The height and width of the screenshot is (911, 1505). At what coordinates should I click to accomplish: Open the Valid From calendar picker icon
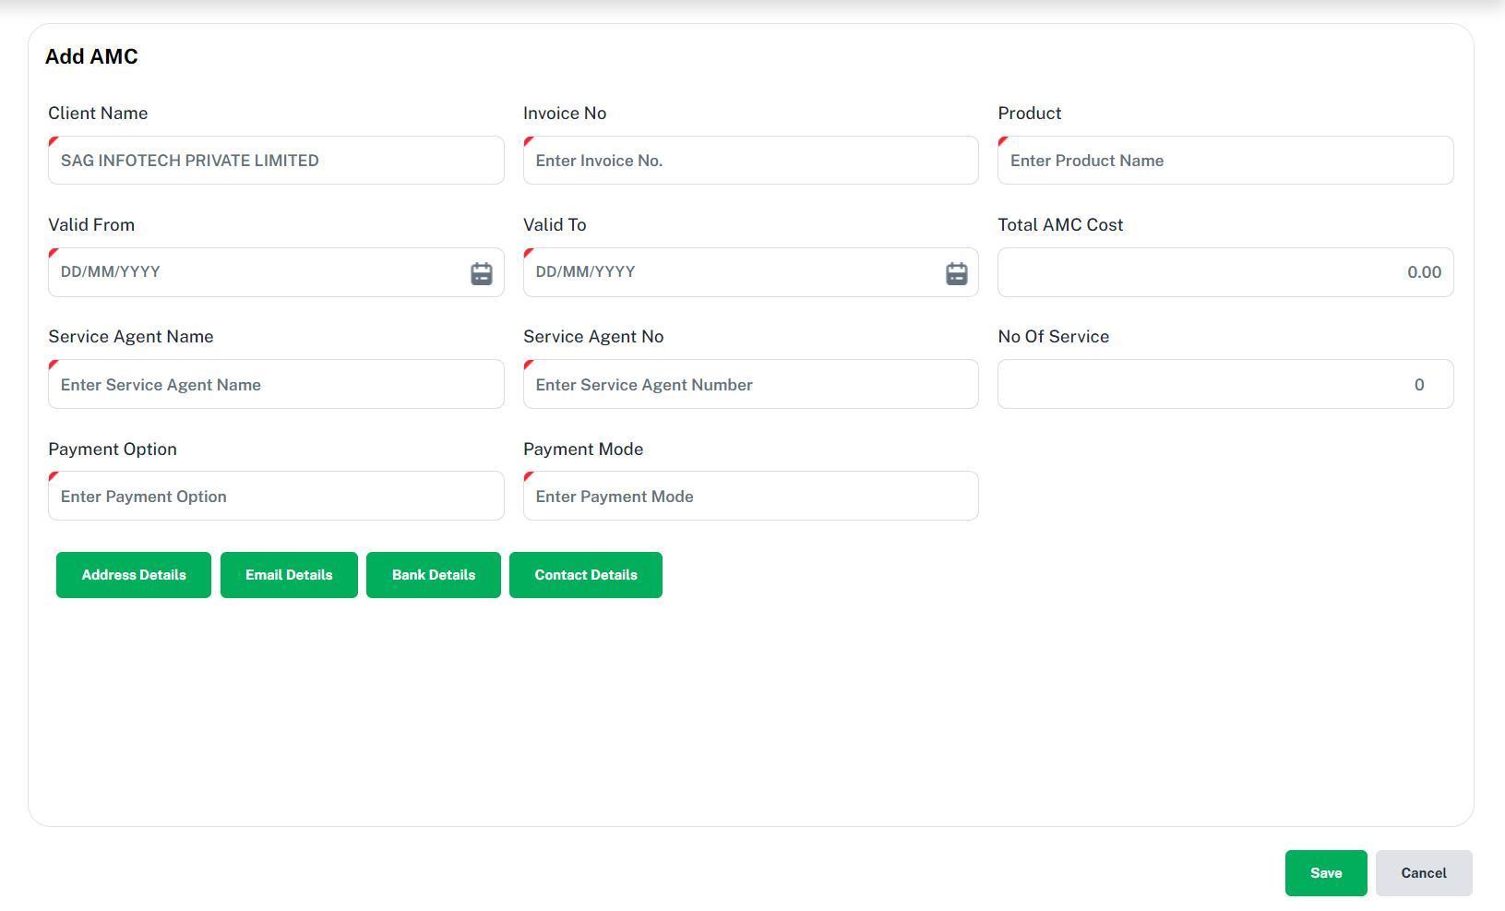pyautogui.click(x=481, y=273)
